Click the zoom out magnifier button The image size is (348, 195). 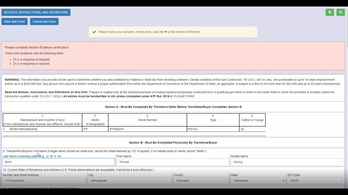click(340, 12)
